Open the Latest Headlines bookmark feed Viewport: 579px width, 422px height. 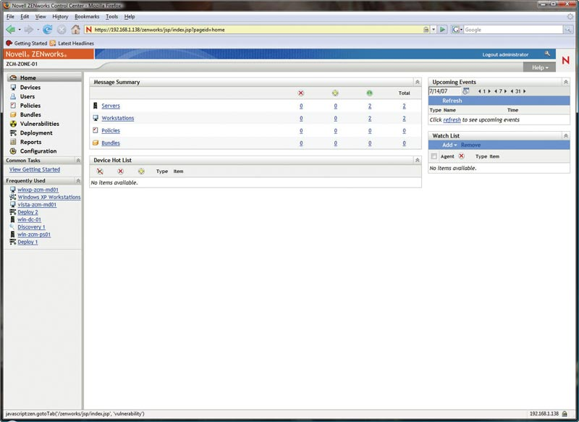coord(72,43)
